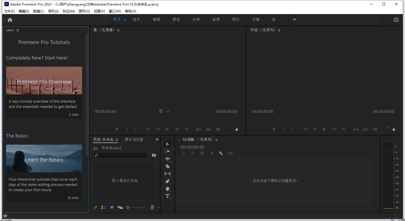Add timeline marker
Viewport: 405px width, 221px height.
tap(212, 153)
